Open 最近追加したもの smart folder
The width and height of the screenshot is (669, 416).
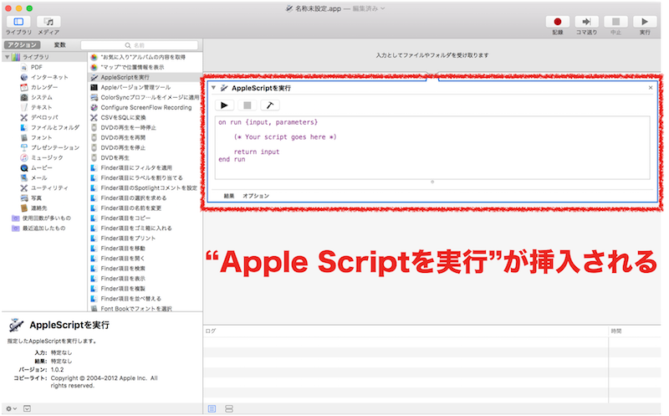[44, 228]
